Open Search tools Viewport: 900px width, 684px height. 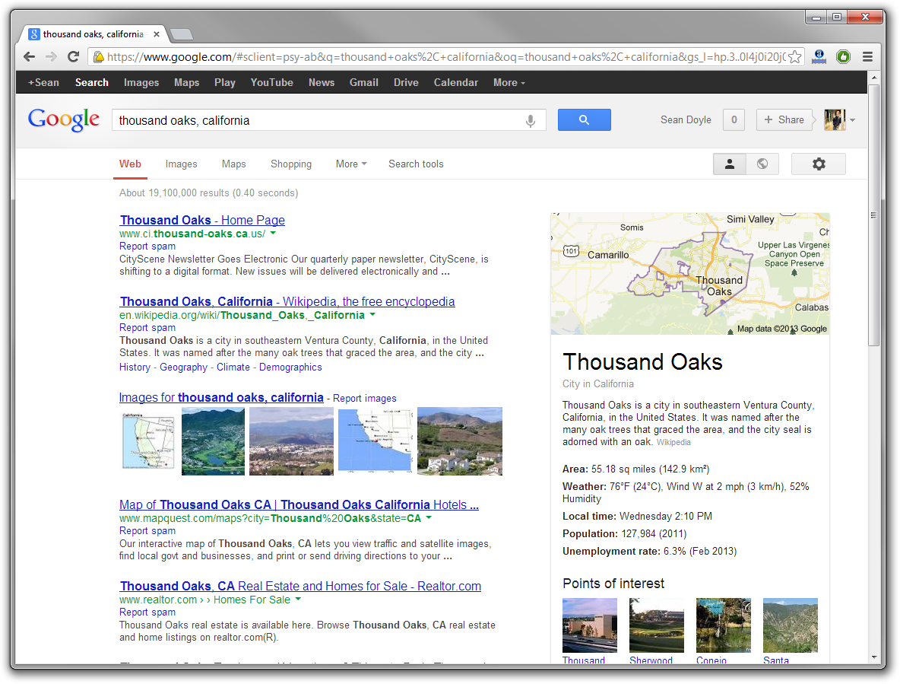pos(416,164)
